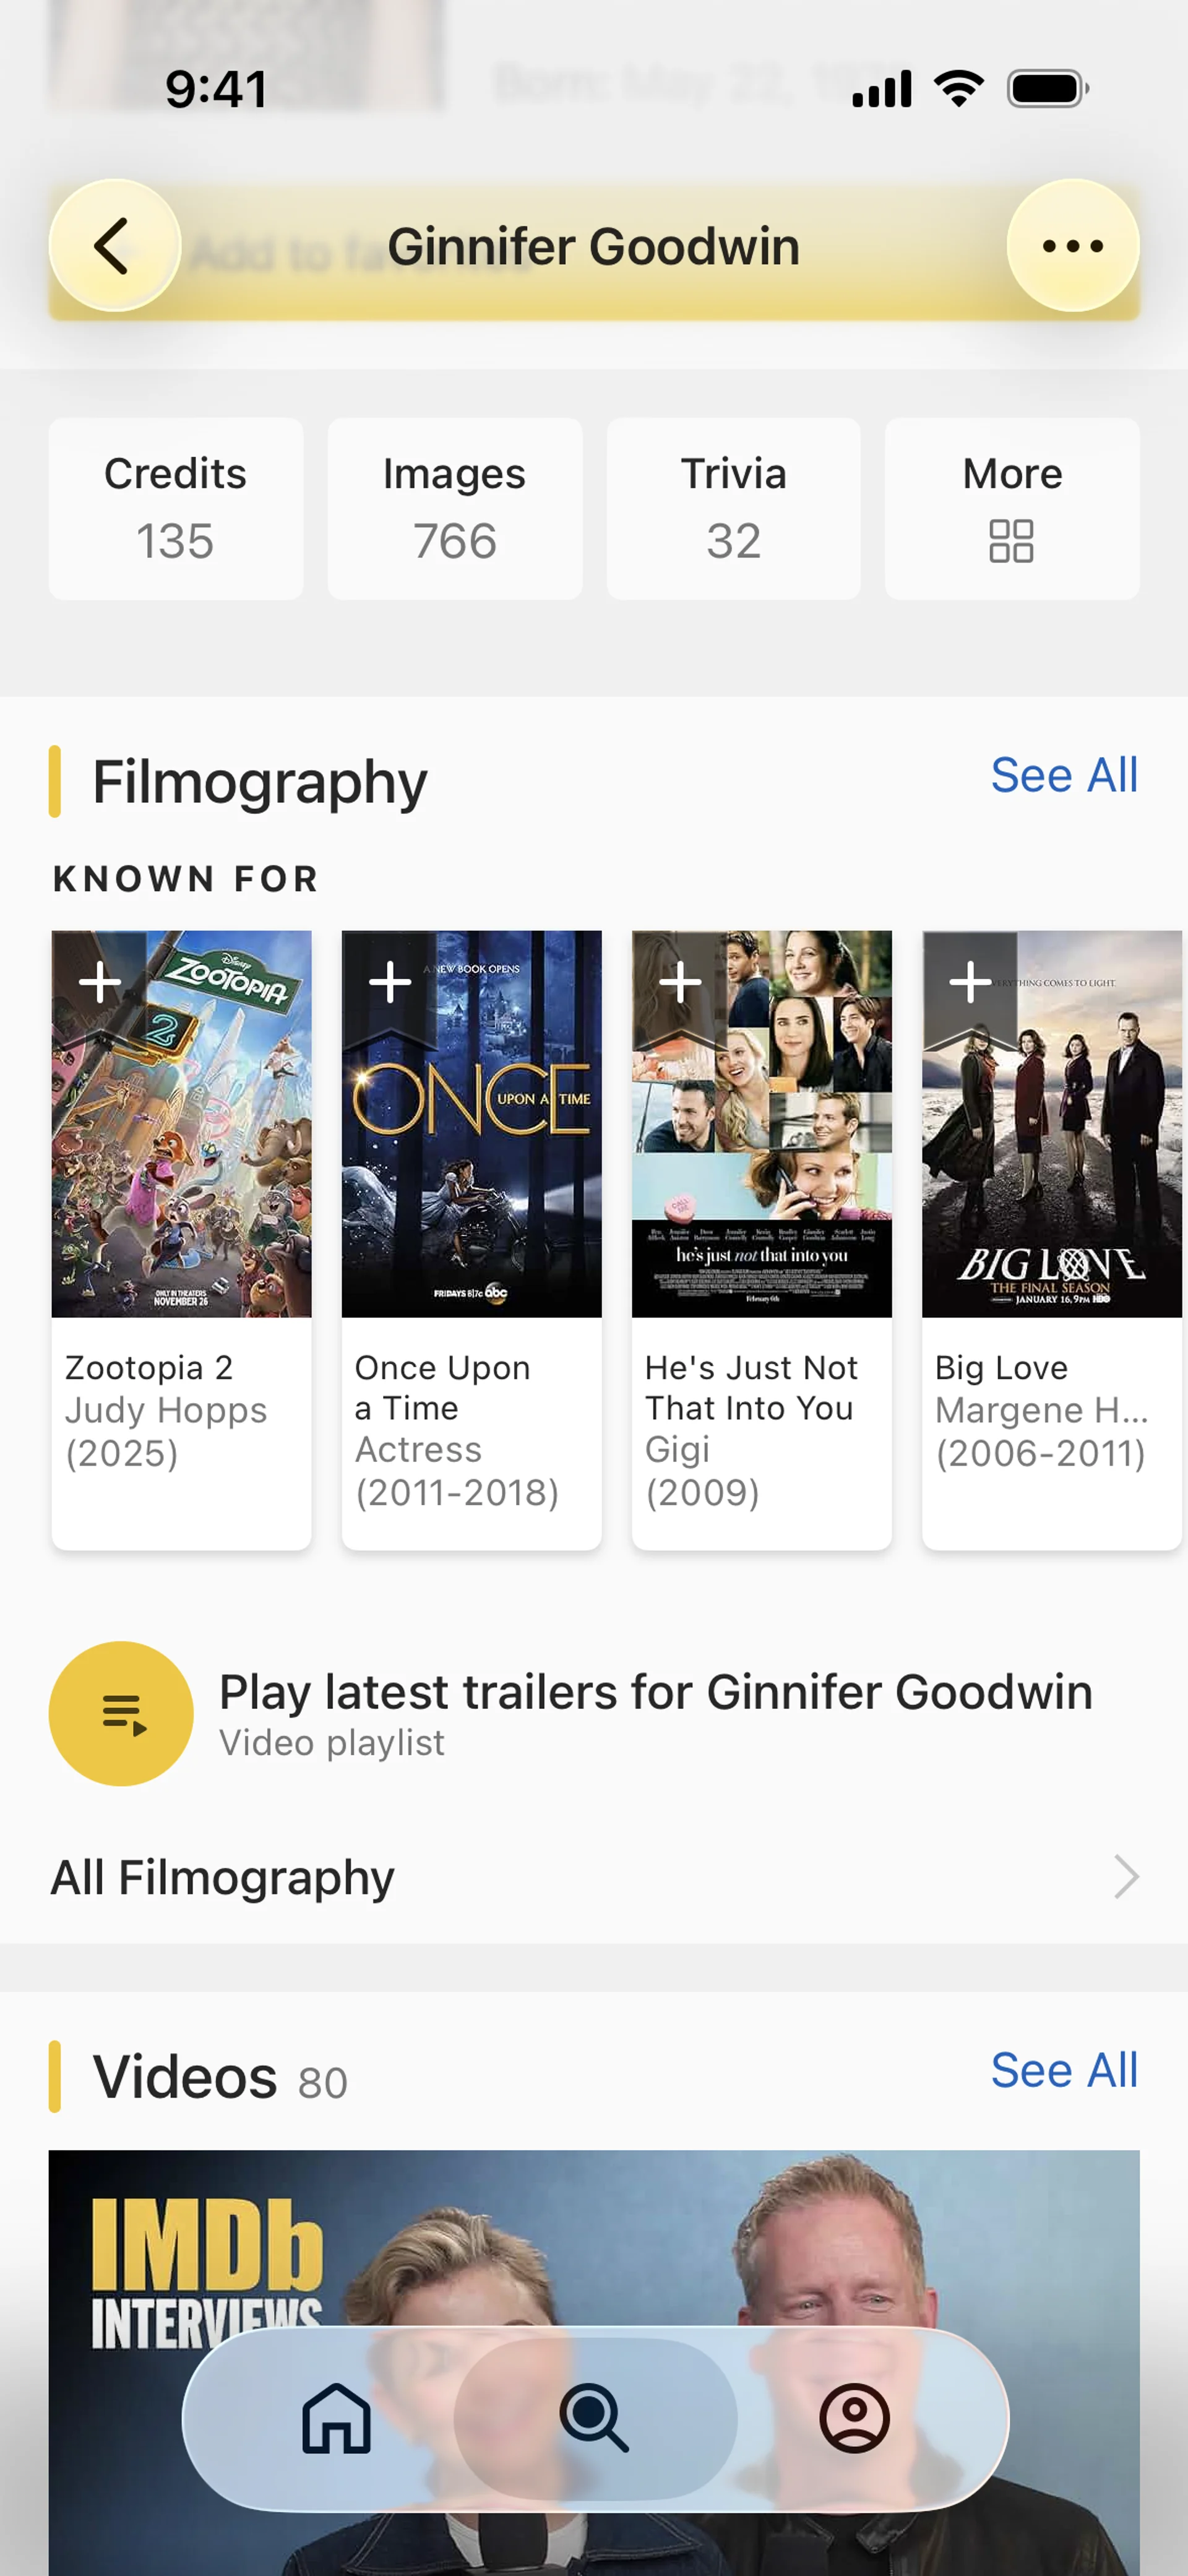Add Big Love to watchlist
The height and width of the screenshot is (2576, 1188).
(x=969, y=982)
